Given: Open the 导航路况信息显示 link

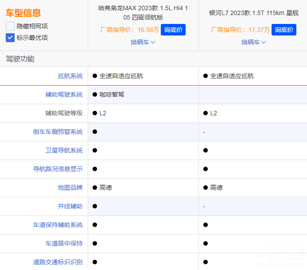Looking at the screenshot, I should point(58,169).
